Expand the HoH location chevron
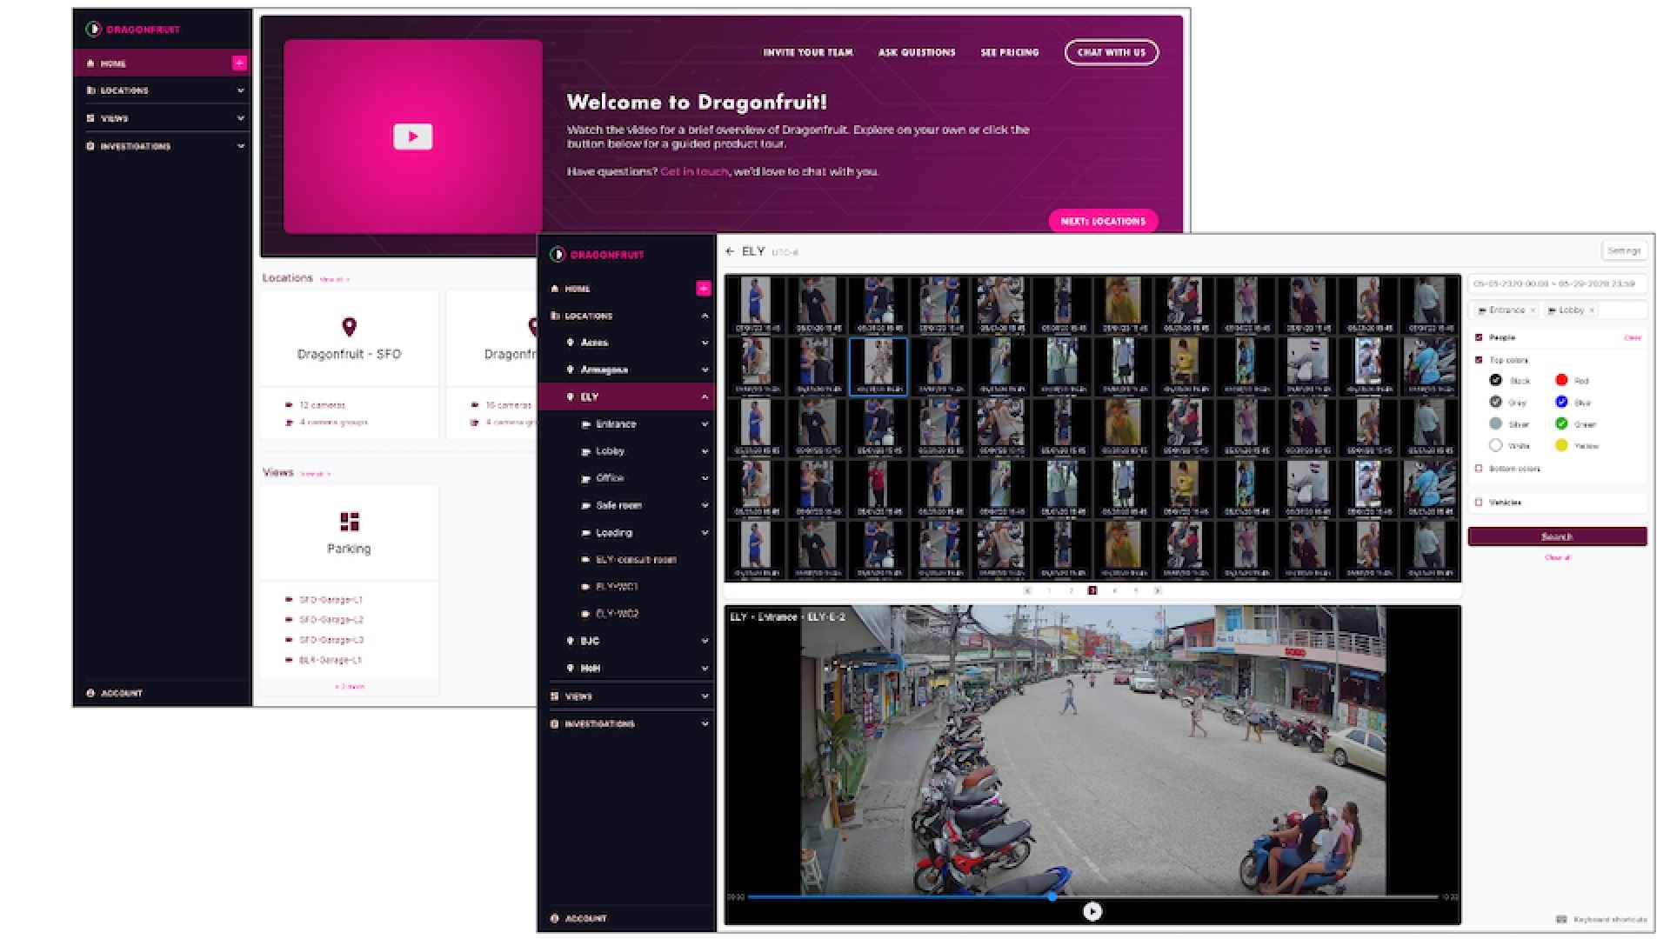This screenshot has height=939, width=1670. (705, 668)
